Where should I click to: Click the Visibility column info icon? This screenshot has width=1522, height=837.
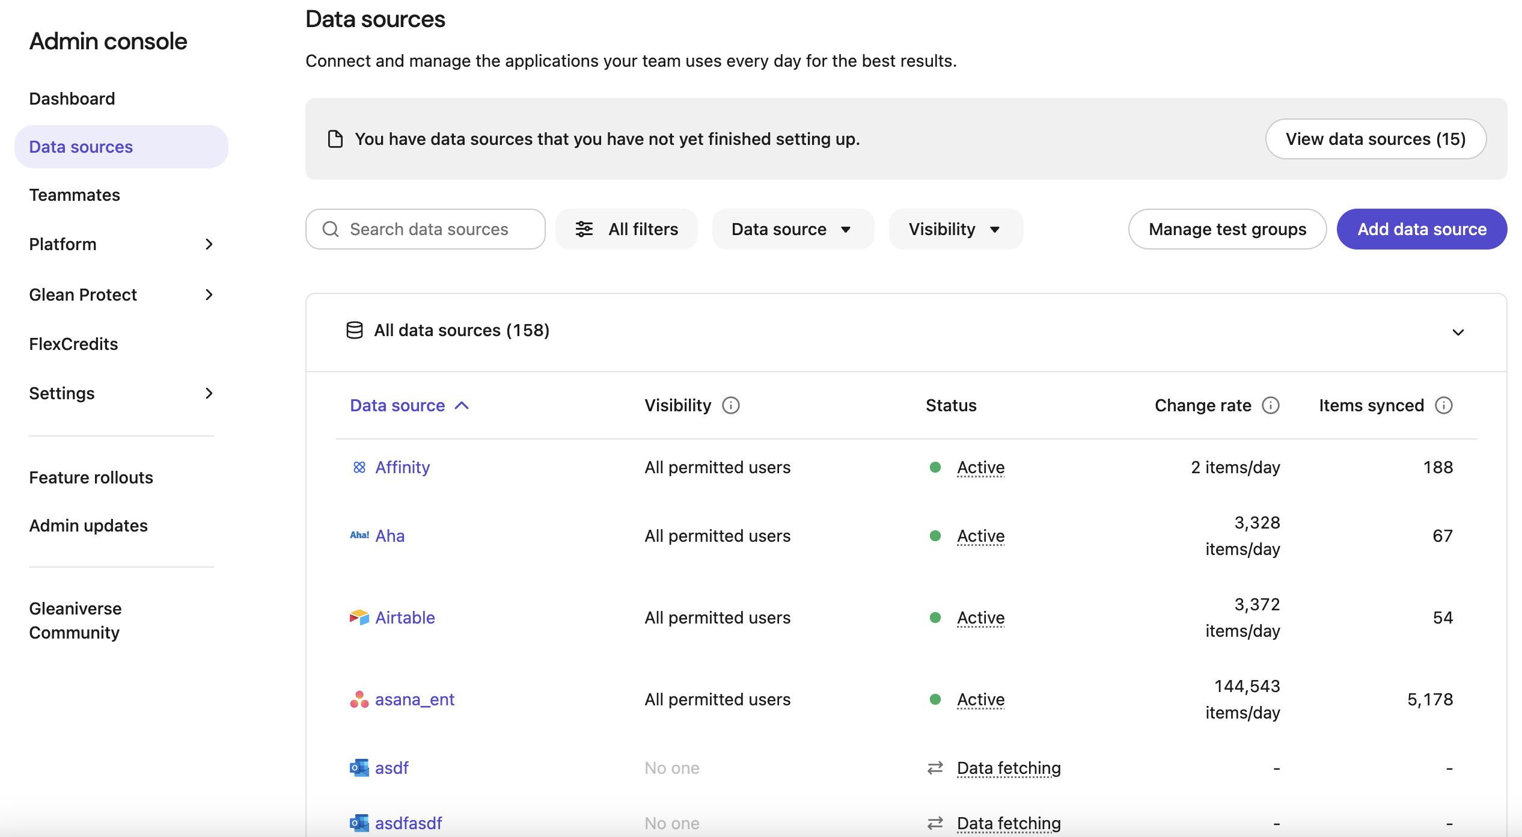pos(731,406)
